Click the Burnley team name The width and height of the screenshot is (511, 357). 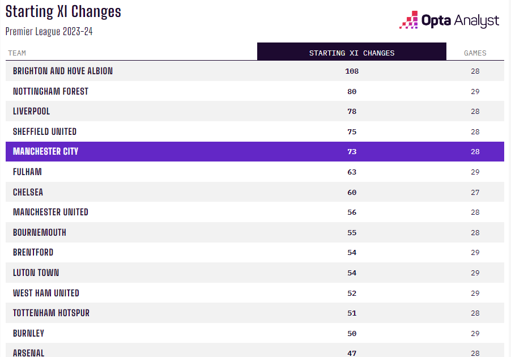28,333
